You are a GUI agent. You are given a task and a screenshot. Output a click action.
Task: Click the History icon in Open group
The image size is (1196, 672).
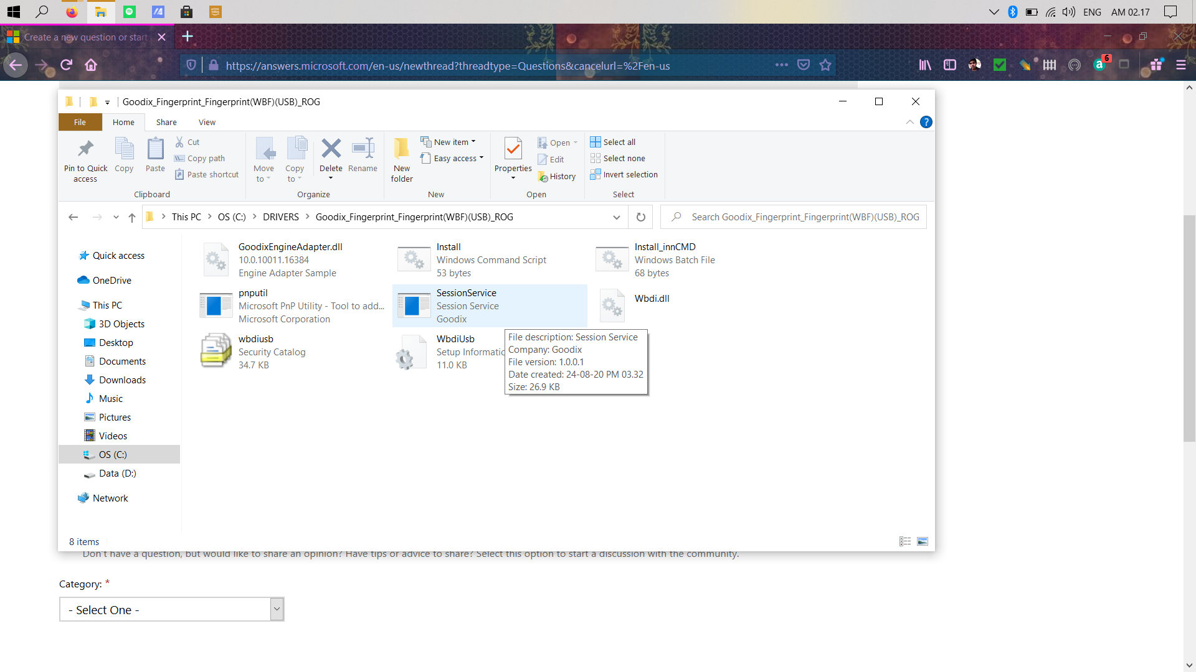coord(557,177)
